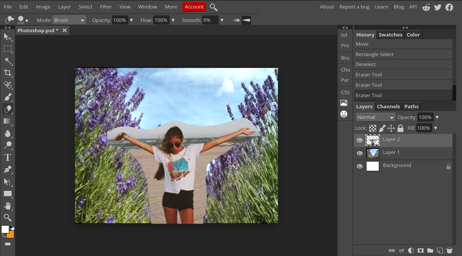
Task: Select the Dodge tool
Action: [x=8, y=145]
